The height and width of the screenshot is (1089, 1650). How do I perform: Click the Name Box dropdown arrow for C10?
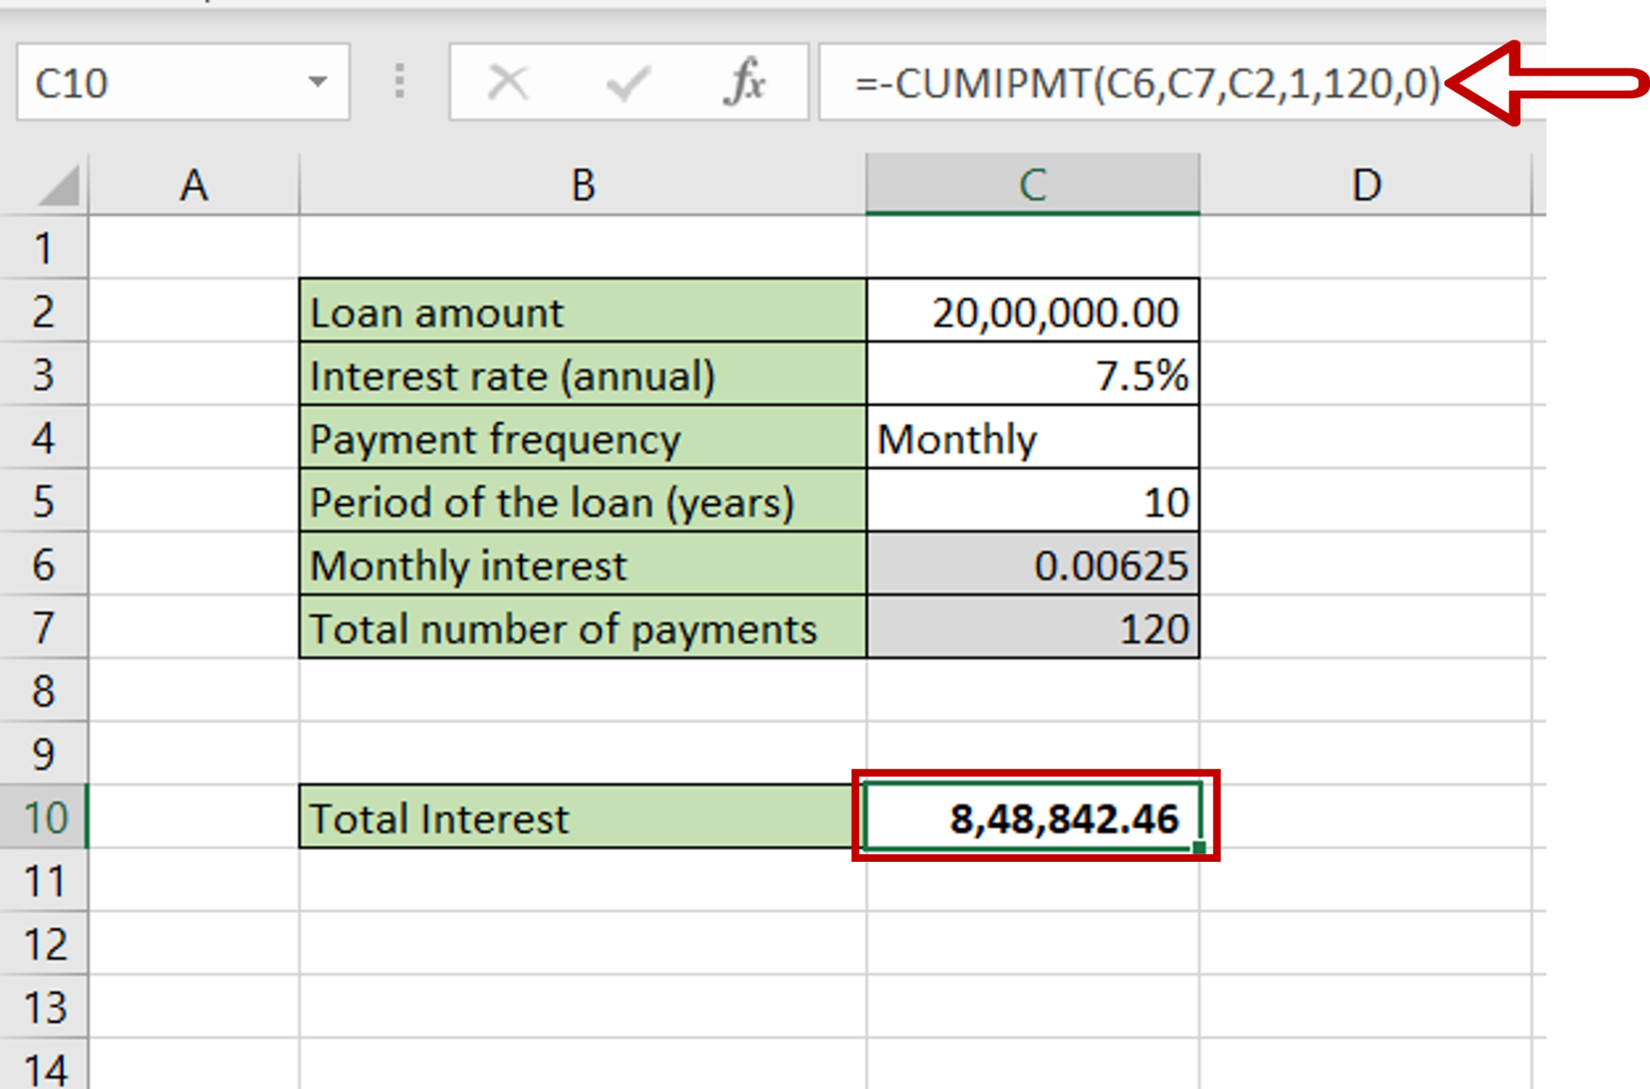click(268, 84)
